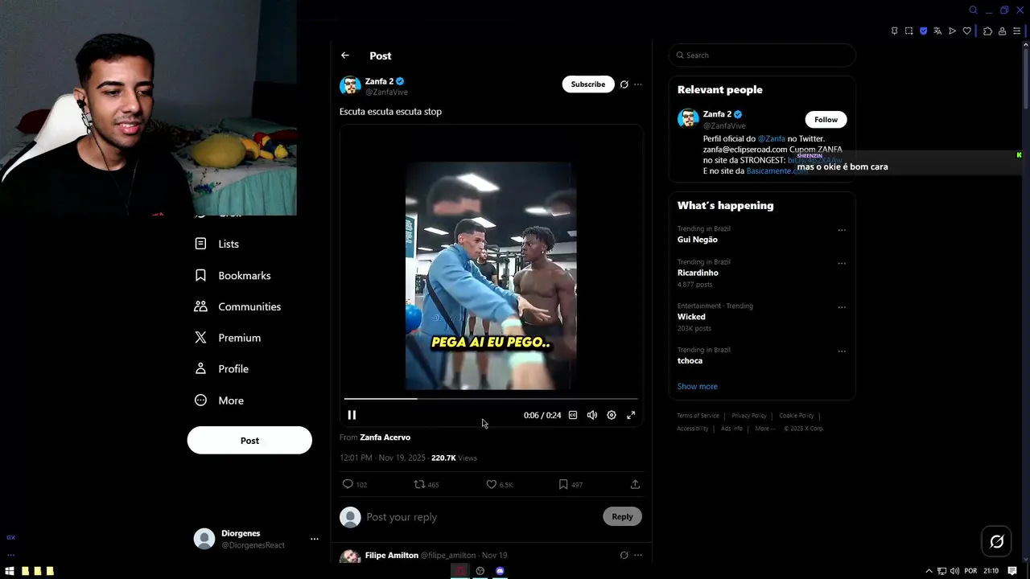The height and width of the screenshot is (579, 1030).
Task: Mute the video volume
Action: tap(592, 415)
